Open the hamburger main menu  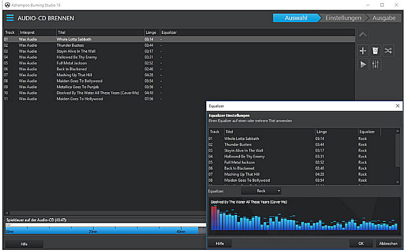(10, 18)
